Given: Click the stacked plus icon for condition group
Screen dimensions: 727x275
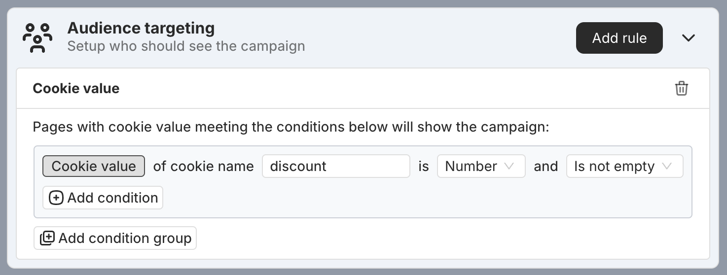Looking at the screenshot, I should (47, 238).
